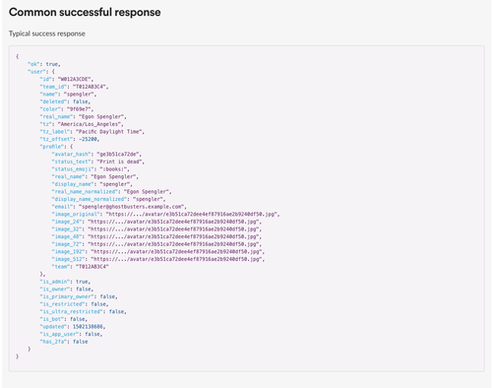The width and height of the screenshot is (492, 388).
Task: Click the "image_48" URL line
Action: [156, 236]
